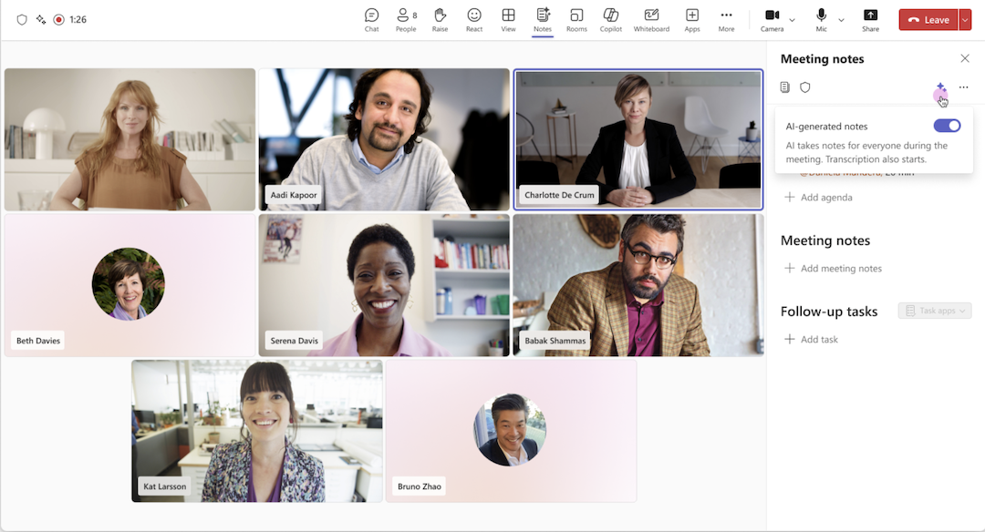Show the People list
Viewport: 985px width, 532px height.
[406, 19]
